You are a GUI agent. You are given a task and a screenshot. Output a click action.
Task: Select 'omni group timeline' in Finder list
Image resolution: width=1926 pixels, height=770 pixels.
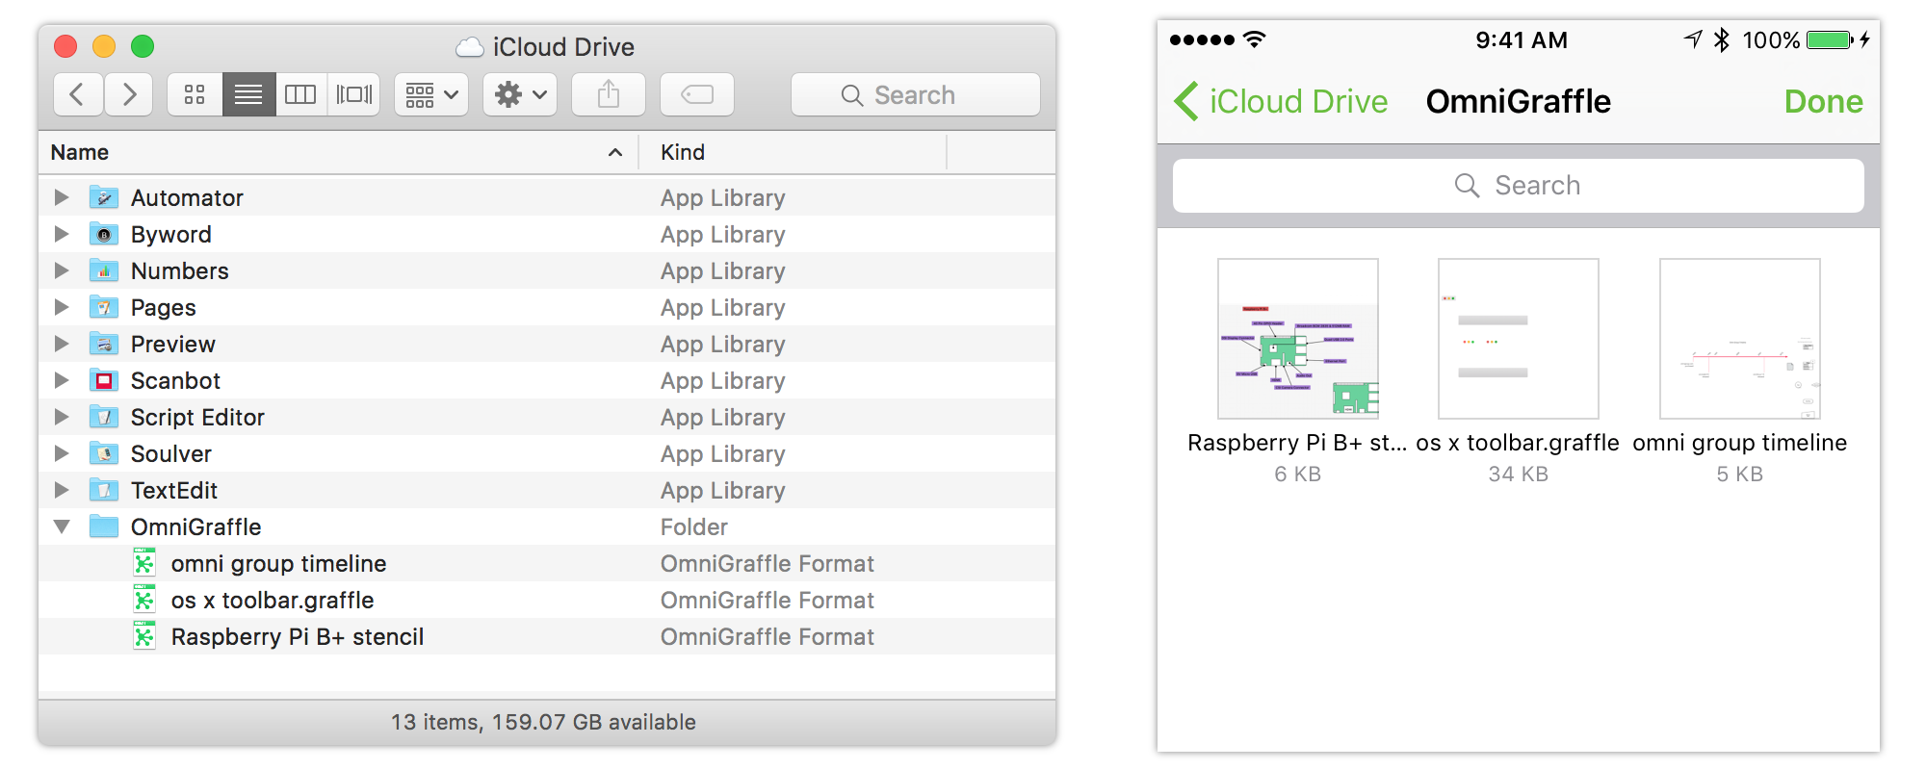[x=279, y=563]
